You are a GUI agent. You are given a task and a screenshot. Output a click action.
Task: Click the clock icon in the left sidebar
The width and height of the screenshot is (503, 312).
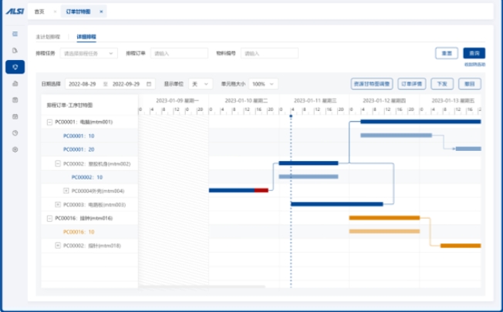pos(15,133)
